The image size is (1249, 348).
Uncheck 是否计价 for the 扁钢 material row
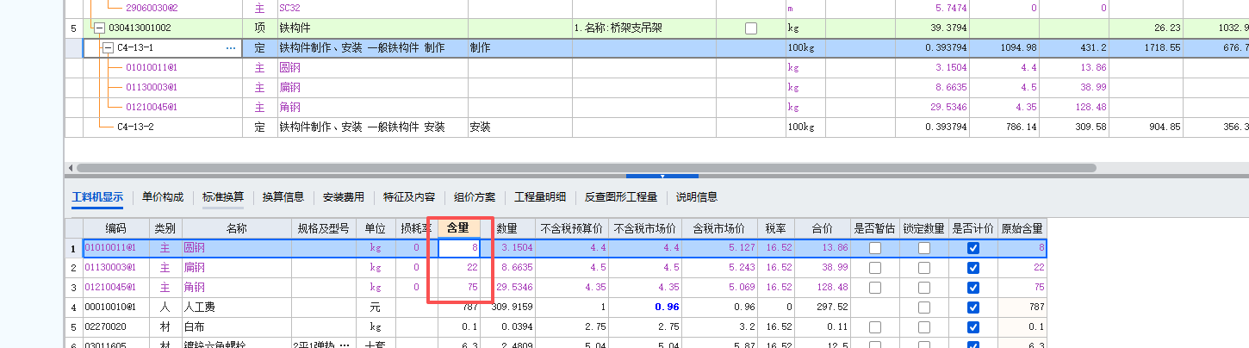973,268
